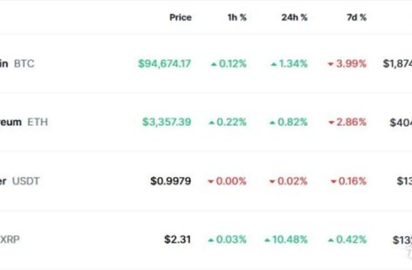Click red down arrow beside BTC 3.99%
412x270 pixels.
click(331, 64)
